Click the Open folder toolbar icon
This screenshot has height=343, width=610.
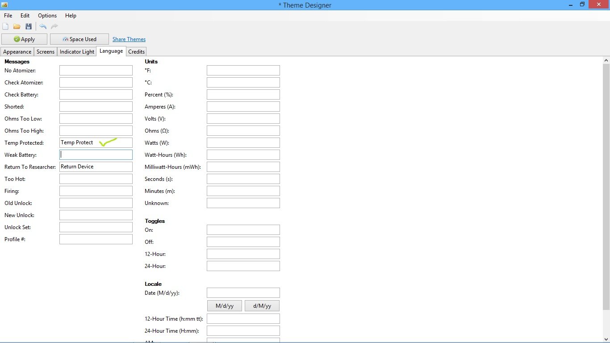[x=17, y=27]
